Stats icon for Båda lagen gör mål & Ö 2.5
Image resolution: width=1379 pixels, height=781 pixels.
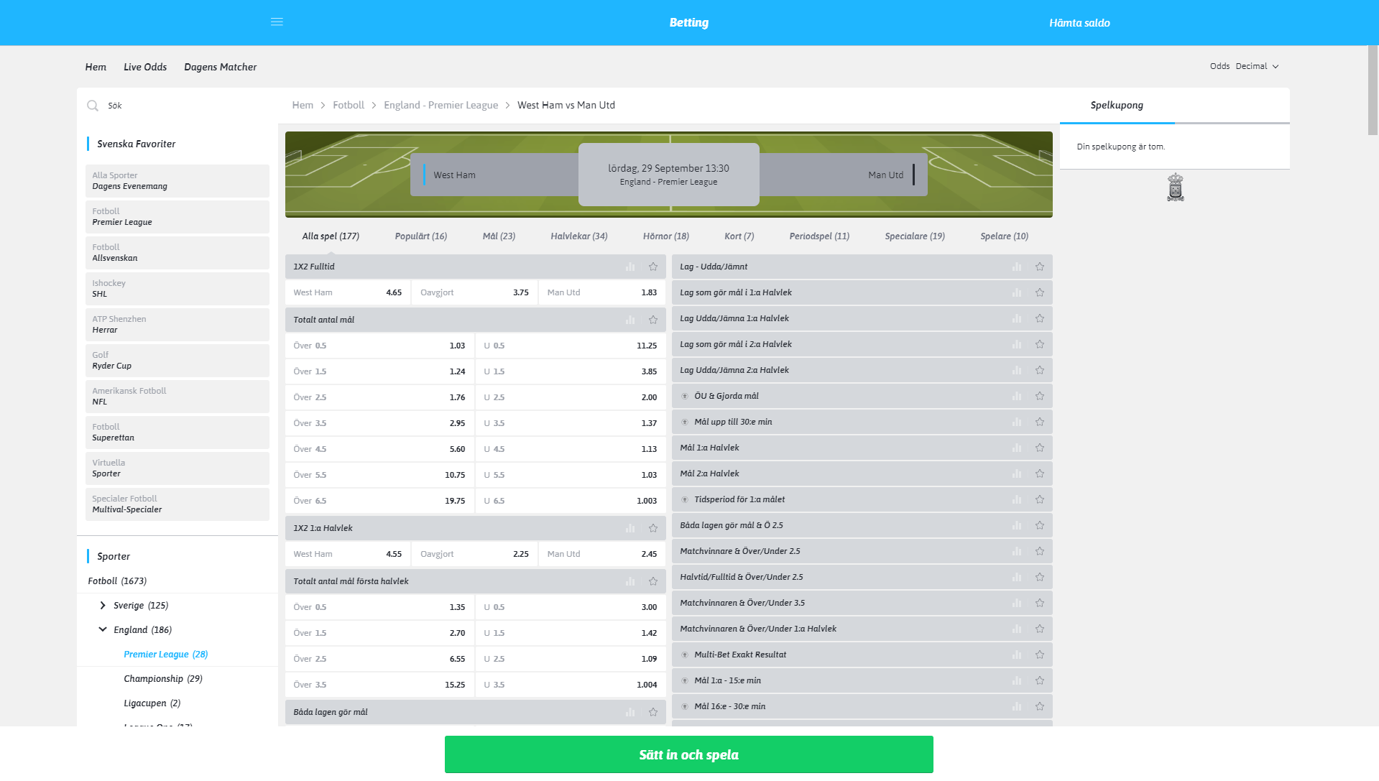(1017, 525)
